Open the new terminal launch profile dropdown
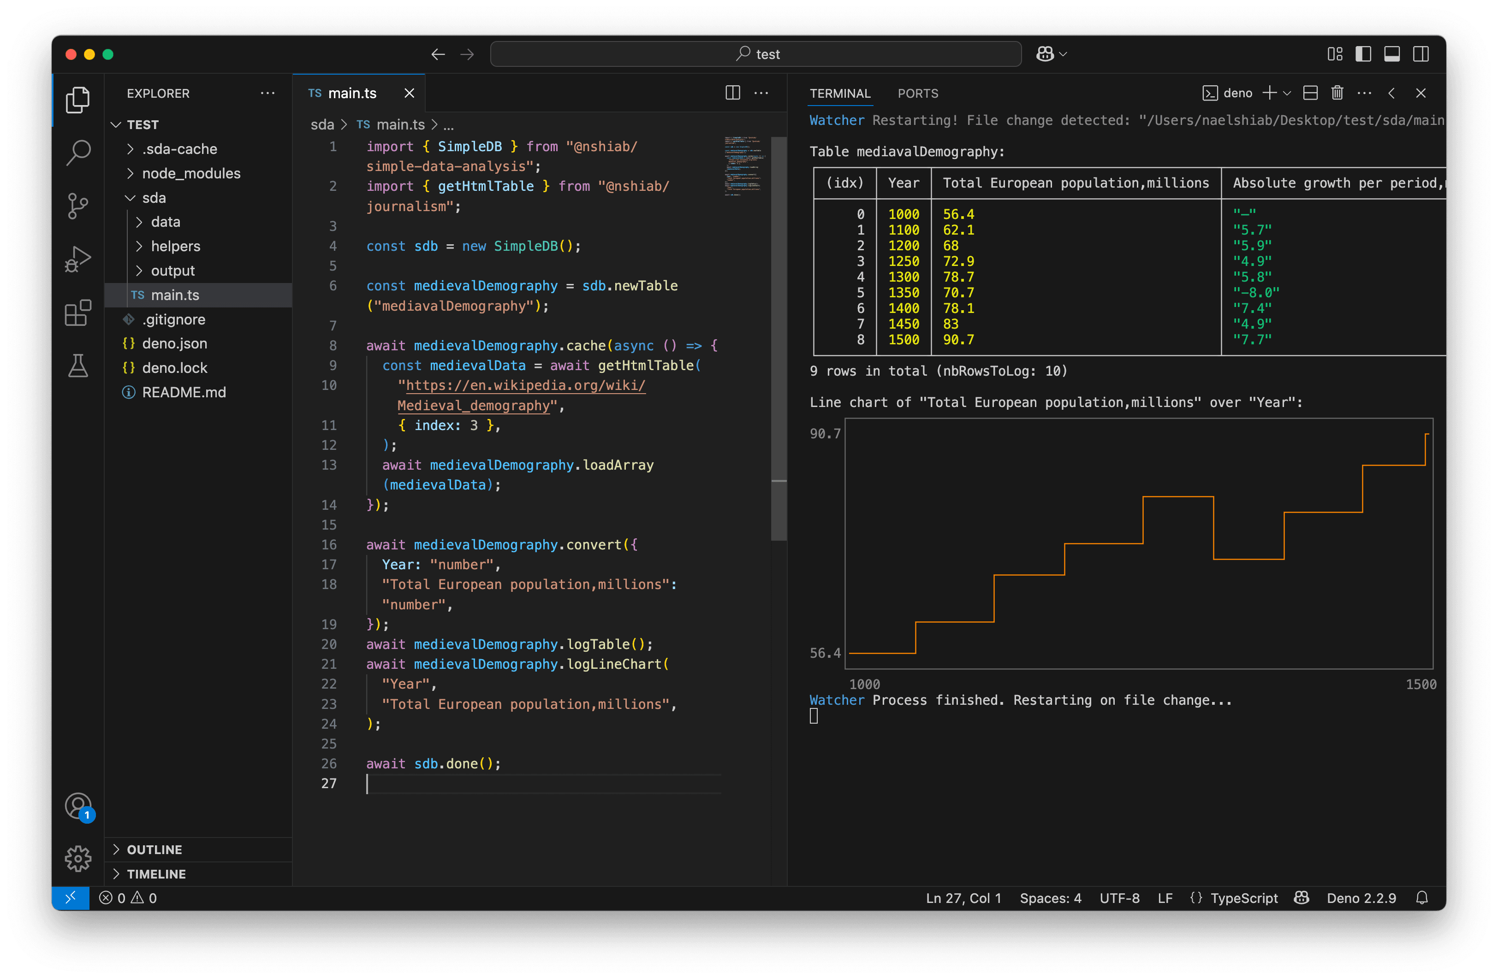This screenshot has width=1498, height=979. coord(1287,93)
